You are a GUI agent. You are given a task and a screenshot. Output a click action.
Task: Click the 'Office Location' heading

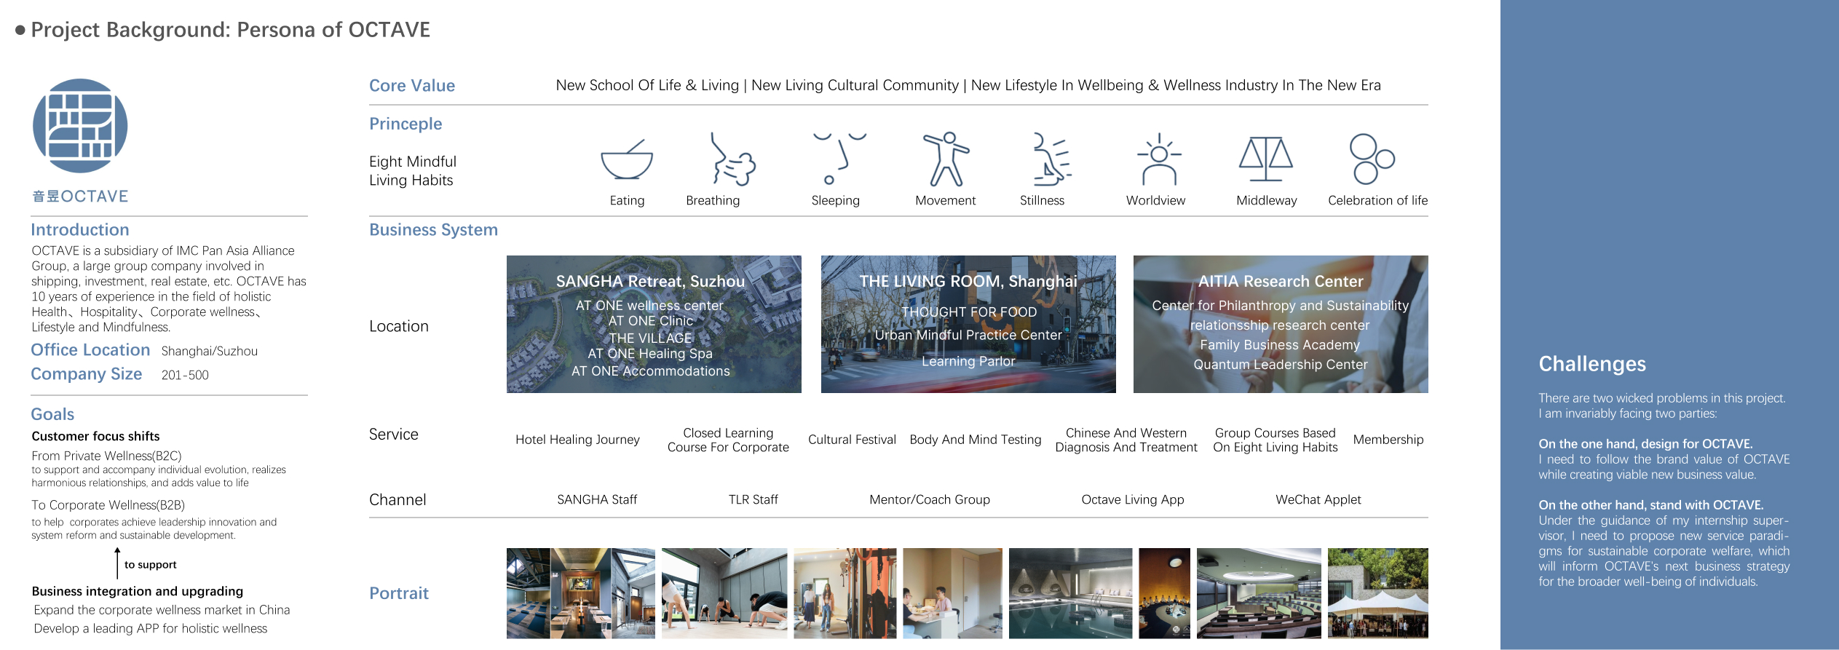pos(90,350)
